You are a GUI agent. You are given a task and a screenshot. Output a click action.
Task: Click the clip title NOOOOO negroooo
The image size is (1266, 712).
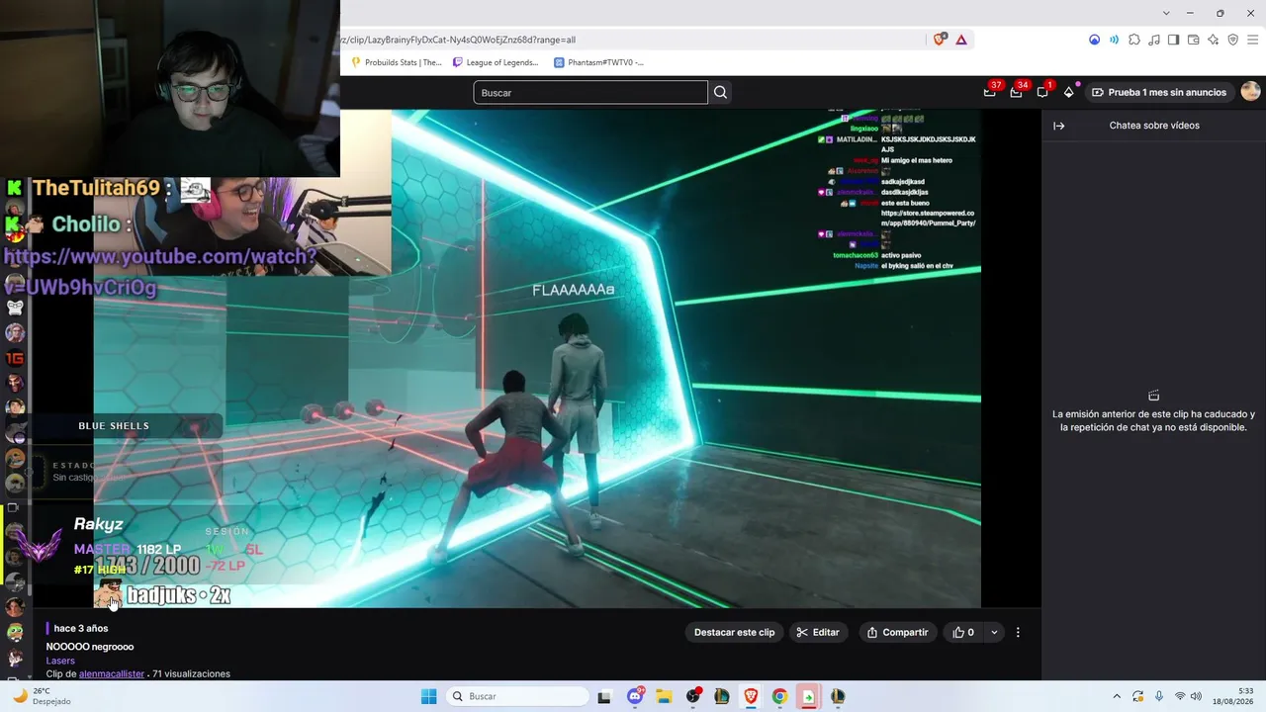[90, 647]
